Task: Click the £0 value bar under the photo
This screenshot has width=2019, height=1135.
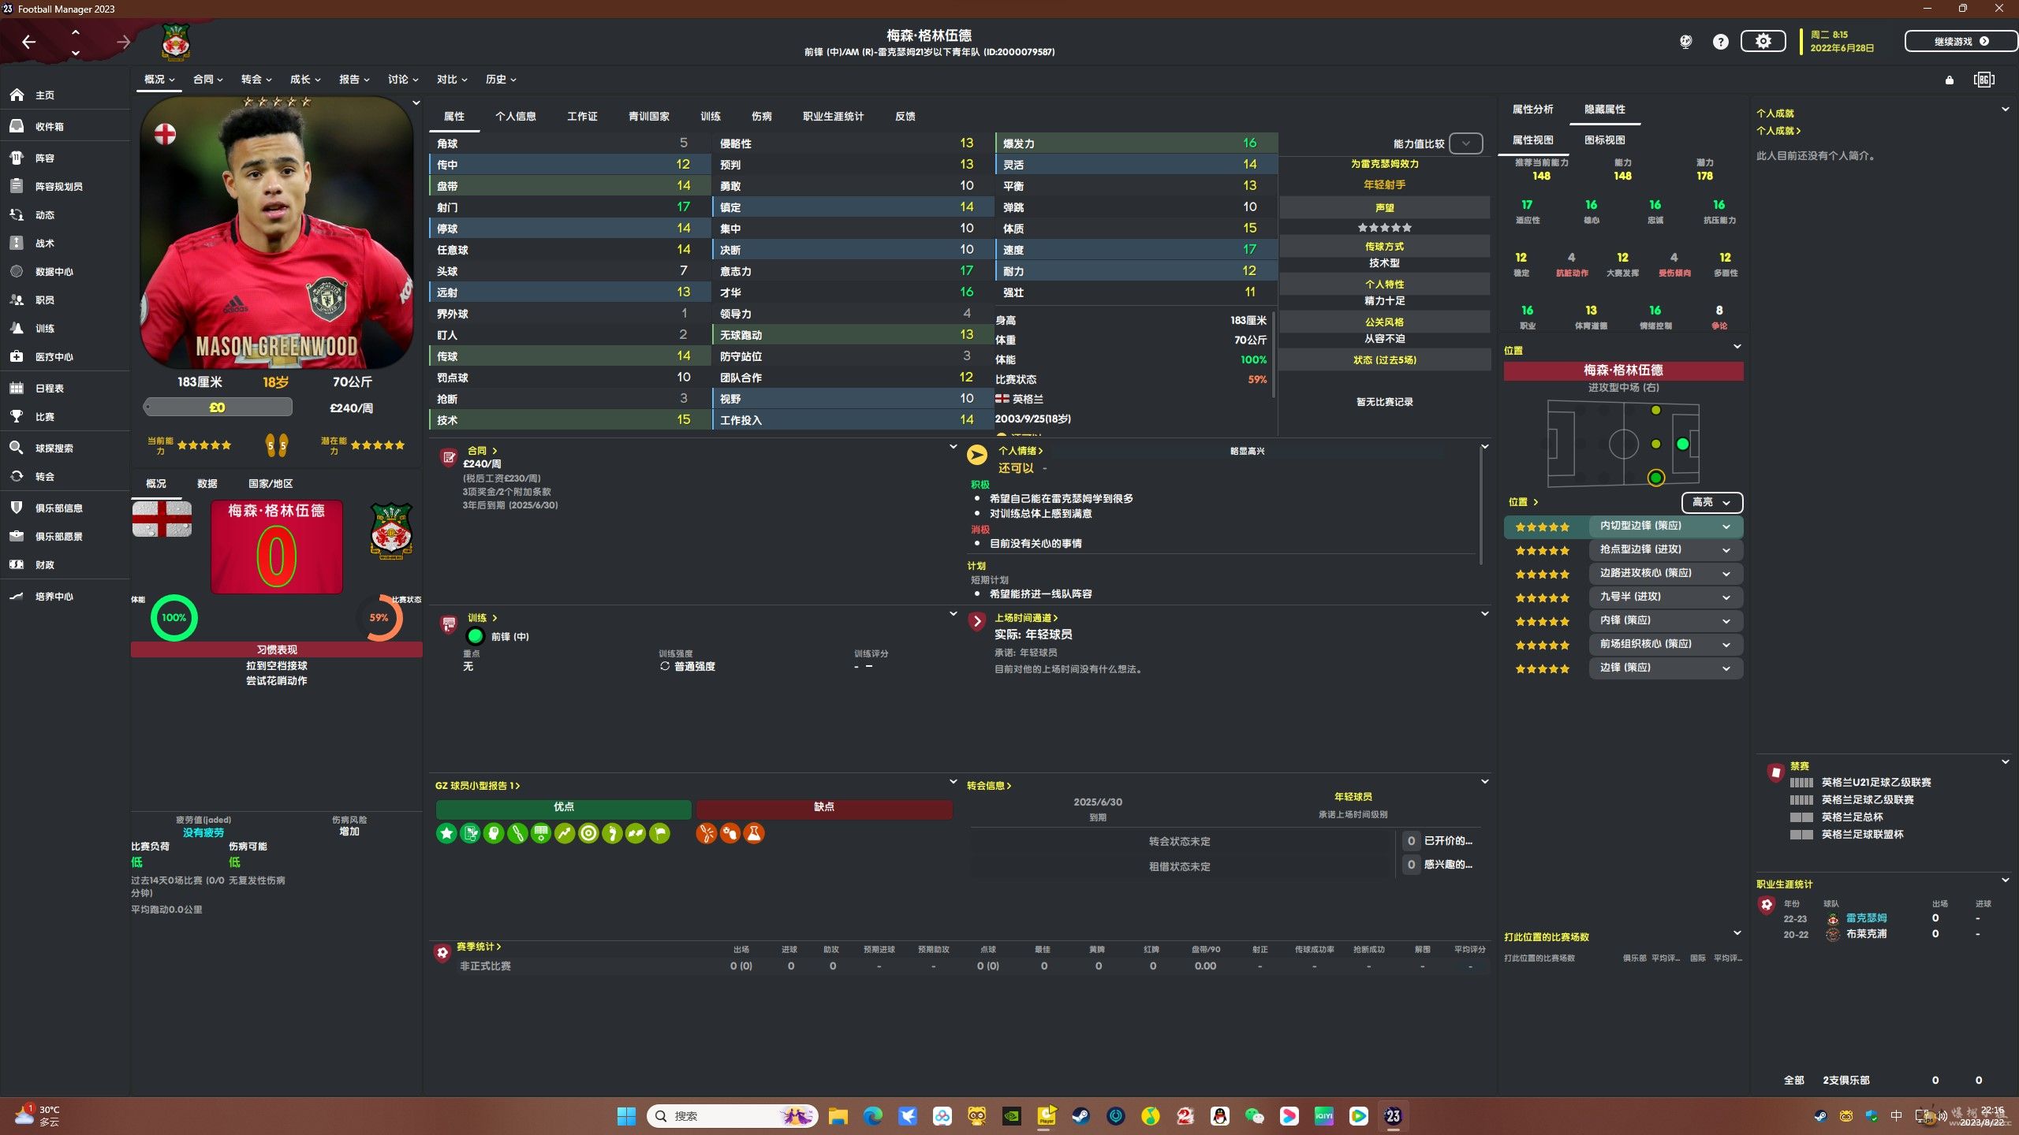Action: click(218, 407)
